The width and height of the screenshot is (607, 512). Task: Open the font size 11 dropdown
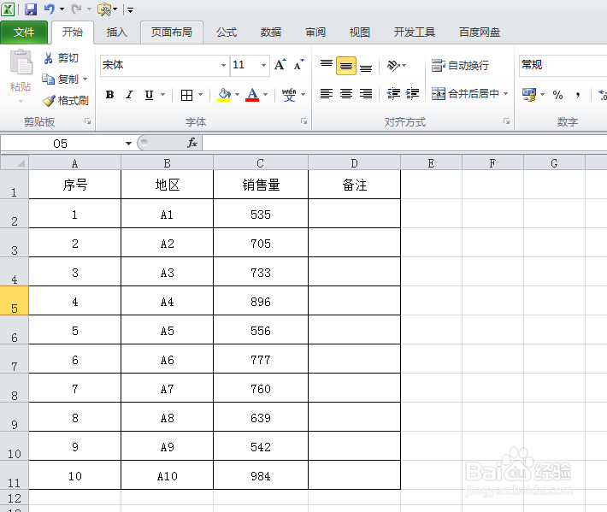point(263,65)
